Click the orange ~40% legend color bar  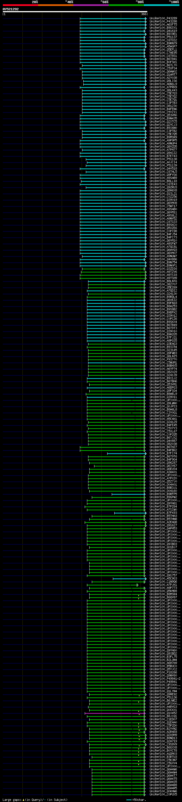(56, 5)
